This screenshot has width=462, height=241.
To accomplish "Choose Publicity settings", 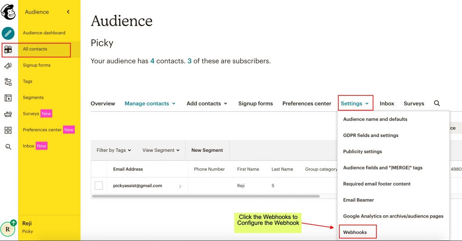I will 362,151.
